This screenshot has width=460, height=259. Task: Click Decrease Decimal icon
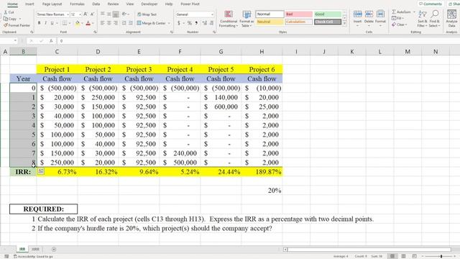(211, 23)
